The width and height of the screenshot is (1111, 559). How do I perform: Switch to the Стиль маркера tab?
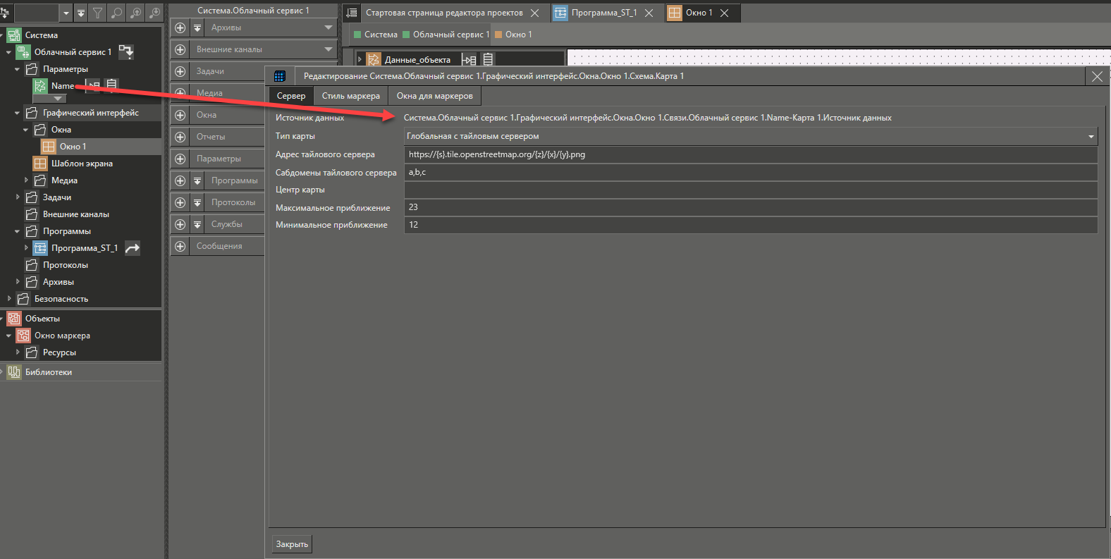point(350,96)
